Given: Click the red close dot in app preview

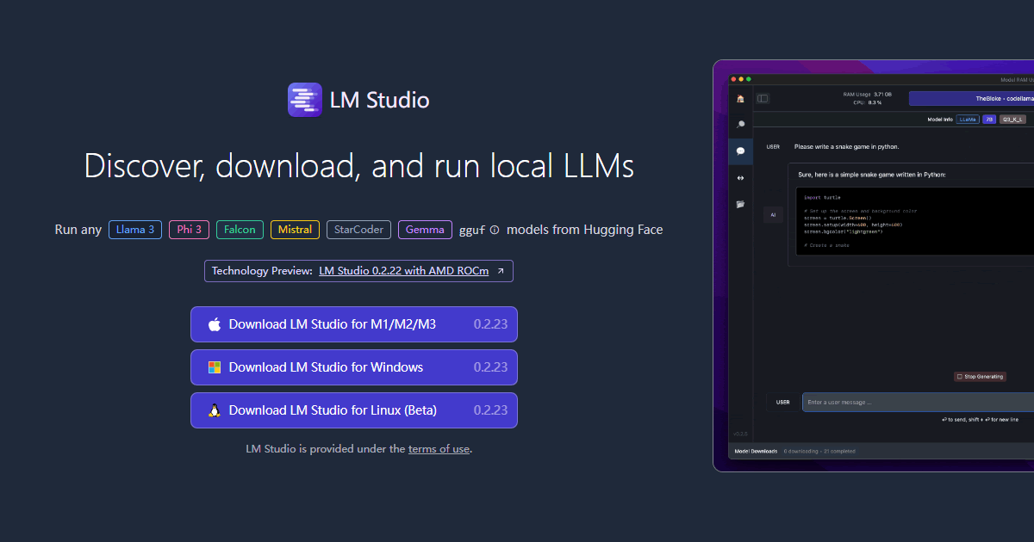Looking at the screenshot, I should pyautogui.click(x=733, y=79).
